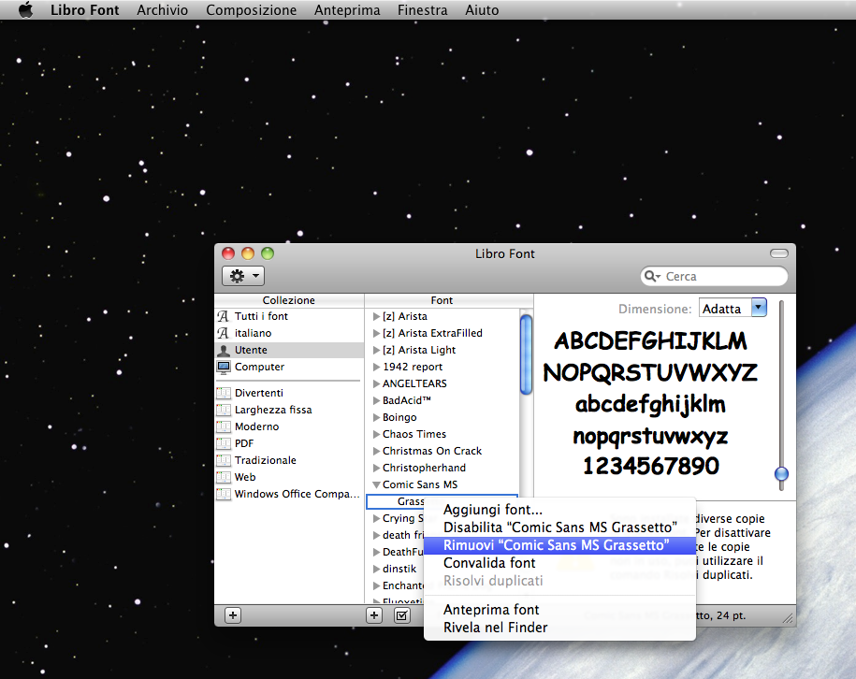Expand the Boingo font family
Screen dimensions: 856x679
click(x=376, y=417)
